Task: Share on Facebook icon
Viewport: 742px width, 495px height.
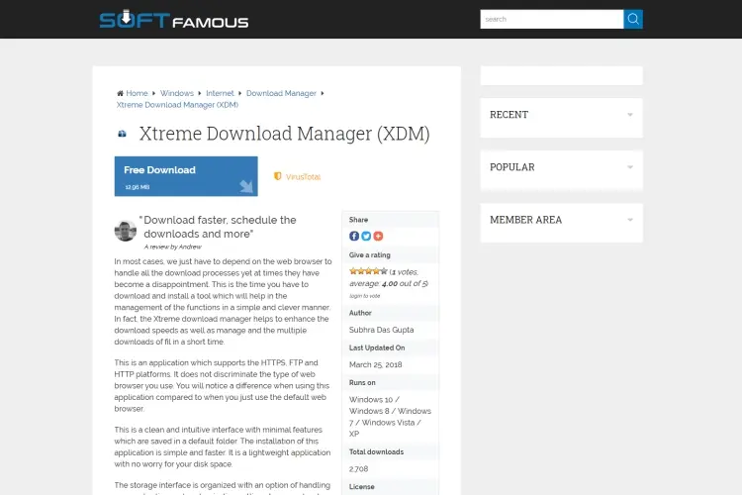Action: pyautogui.click(x=354, y=236)
